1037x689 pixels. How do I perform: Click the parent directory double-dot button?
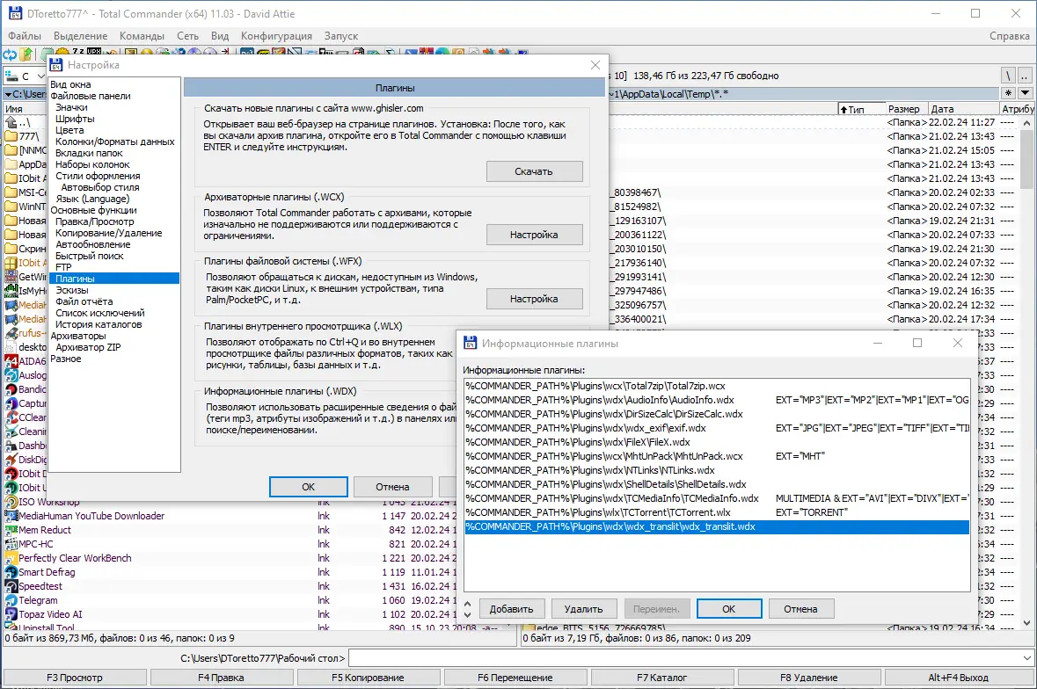click(x=1025, y=76)
